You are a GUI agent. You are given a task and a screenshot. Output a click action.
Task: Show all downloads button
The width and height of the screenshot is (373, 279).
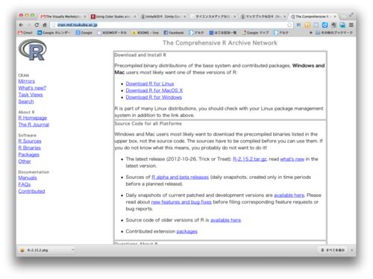[x=333, y=250]
